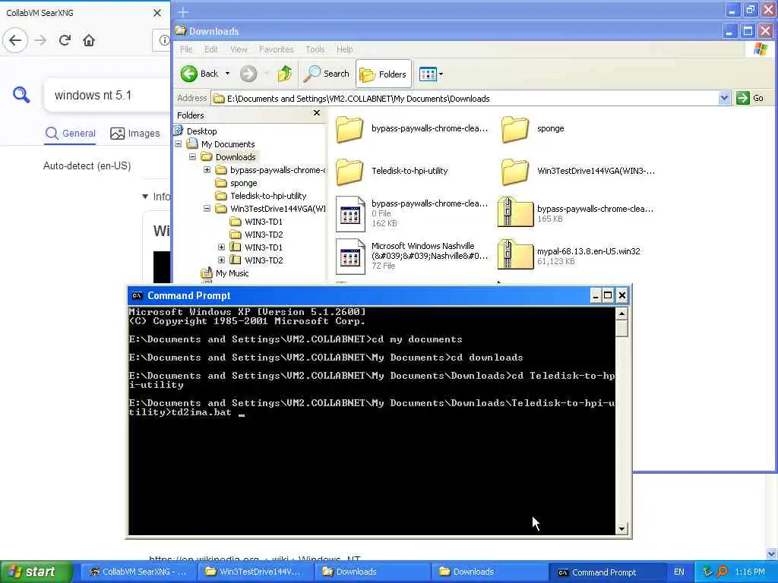Select Teledisk-to-hpi-utility in folder tree
Viewport: 778px width, 583px height.
coord(268,196)
